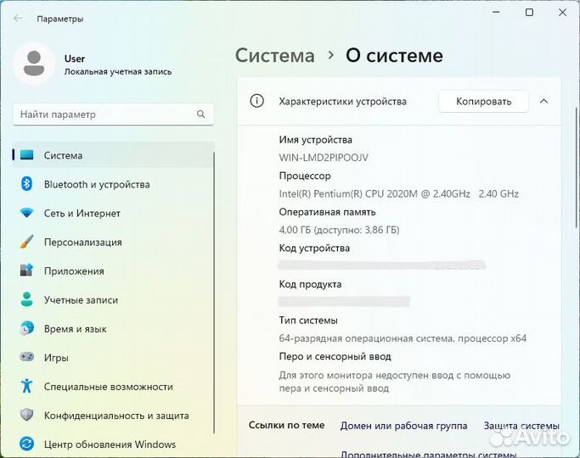The width and height of the screenshot is (580, 458).
Task: Open Приложения settings page
Action: pos(113,271)
